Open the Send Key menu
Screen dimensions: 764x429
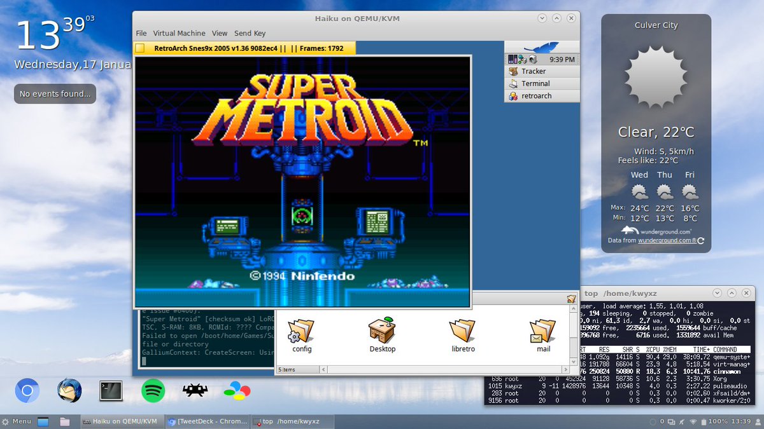(x=250, y=33)
